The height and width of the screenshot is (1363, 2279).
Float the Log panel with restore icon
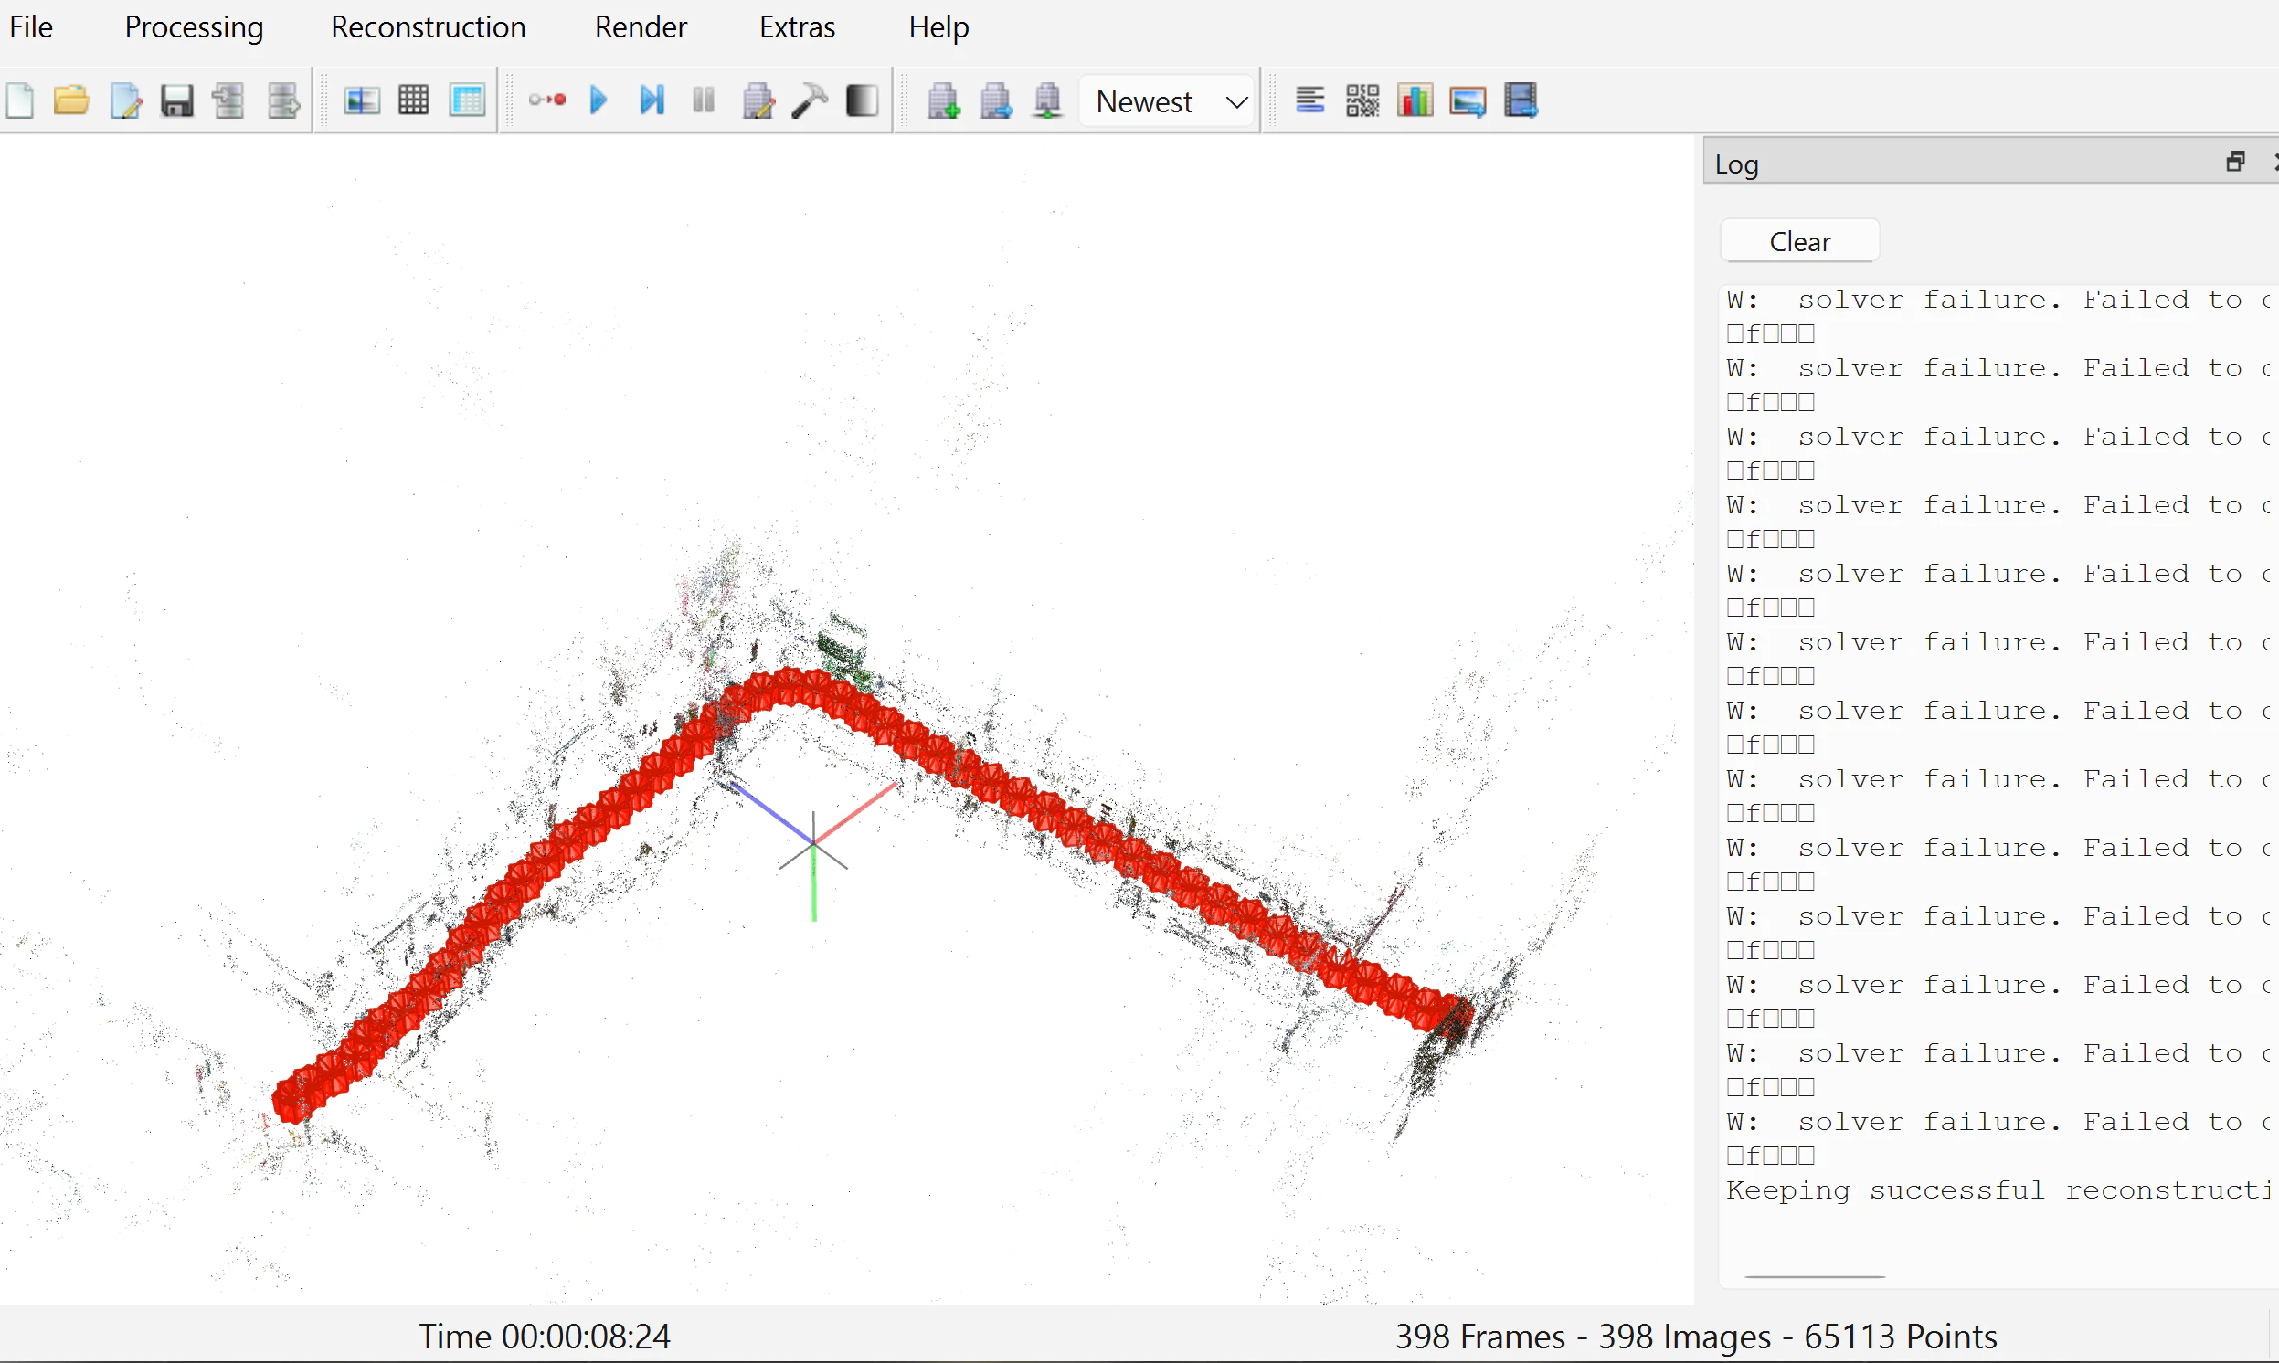click(2236, 163)
